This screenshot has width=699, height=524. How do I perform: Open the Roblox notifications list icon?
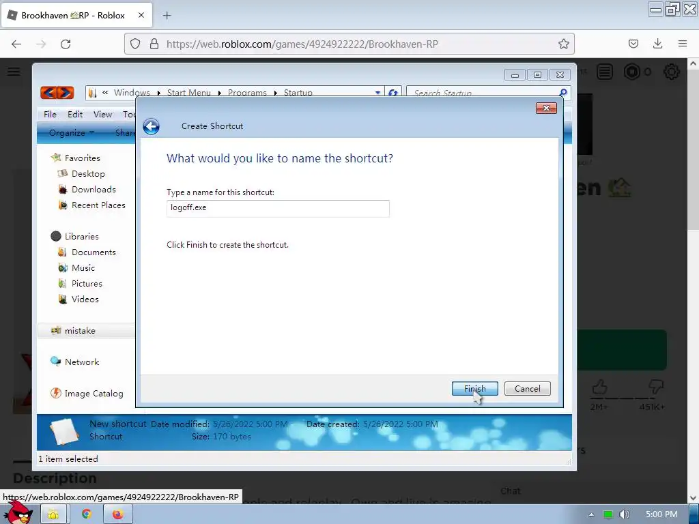(x=605, y=72)
